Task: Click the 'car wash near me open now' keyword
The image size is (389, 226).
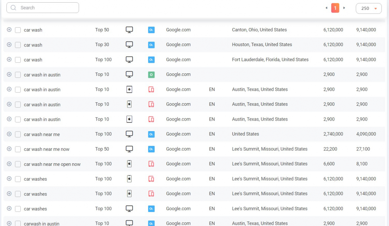Action: pos(52,164)
